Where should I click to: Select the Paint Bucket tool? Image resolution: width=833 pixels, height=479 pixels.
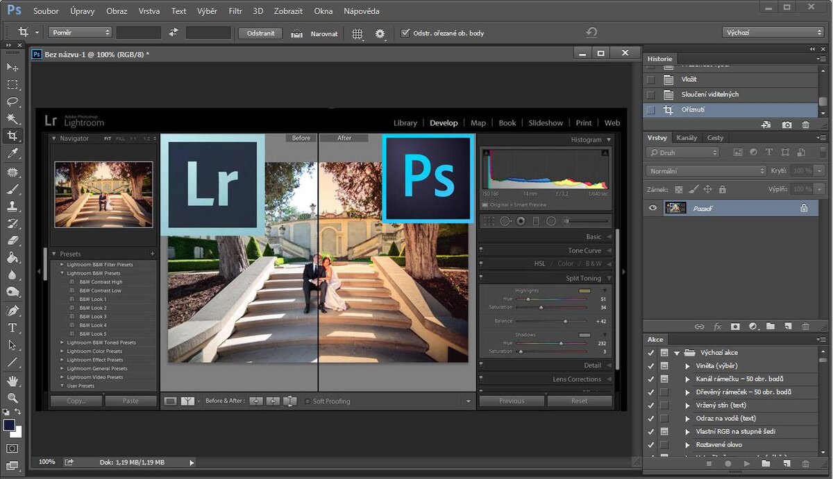click(x=12, y=258)
